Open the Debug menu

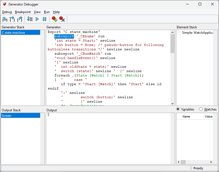pyautogui.click(x=7, y=12)
